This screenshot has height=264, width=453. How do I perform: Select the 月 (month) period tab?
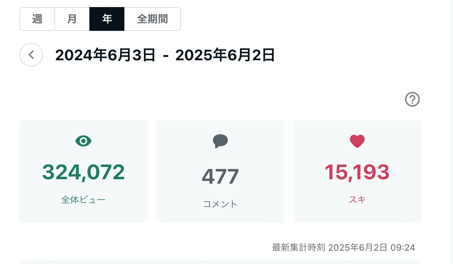tap(72, 19)
